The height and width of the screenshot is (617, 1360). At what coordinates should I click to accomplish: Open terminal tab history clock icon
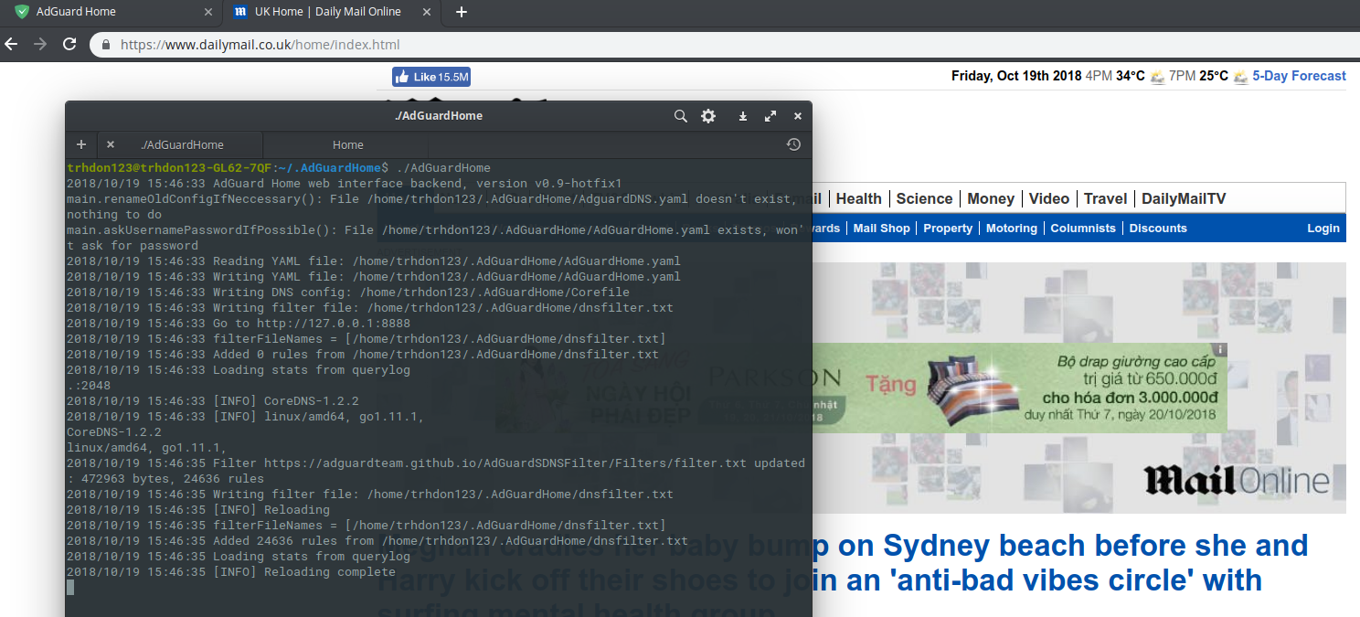[793, 144]
